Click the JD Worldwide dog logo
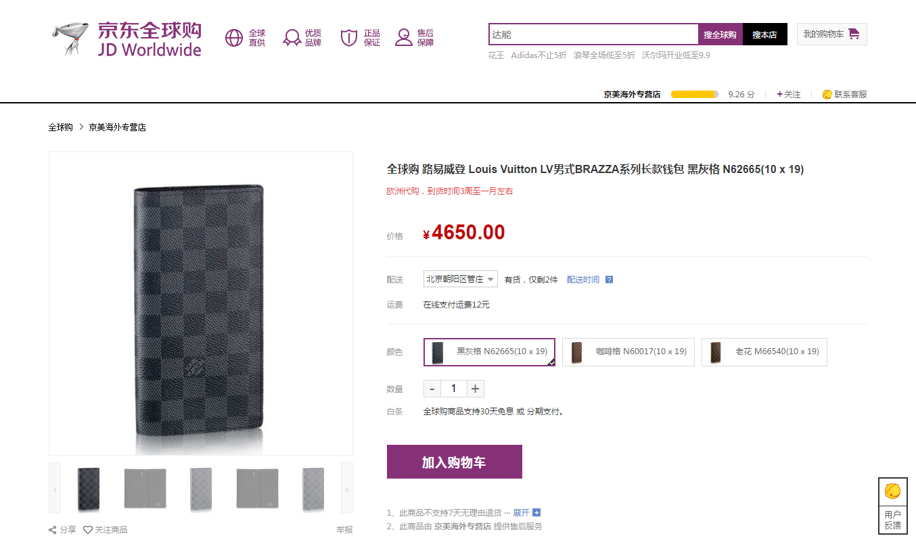 click(x=70, y=39)
